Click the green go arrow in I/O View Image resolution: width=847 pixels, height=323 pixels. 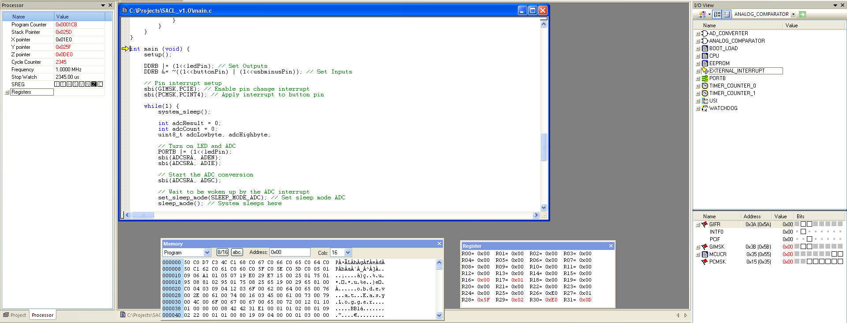coord(802,15)
